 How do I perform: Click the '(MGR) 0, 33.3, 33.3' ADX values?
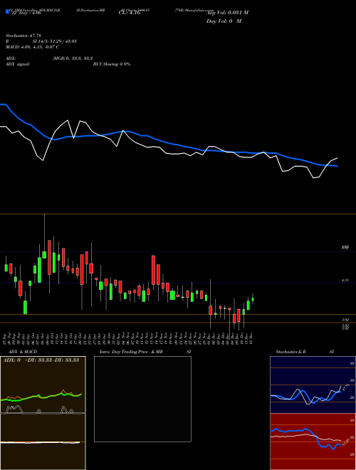73,58
